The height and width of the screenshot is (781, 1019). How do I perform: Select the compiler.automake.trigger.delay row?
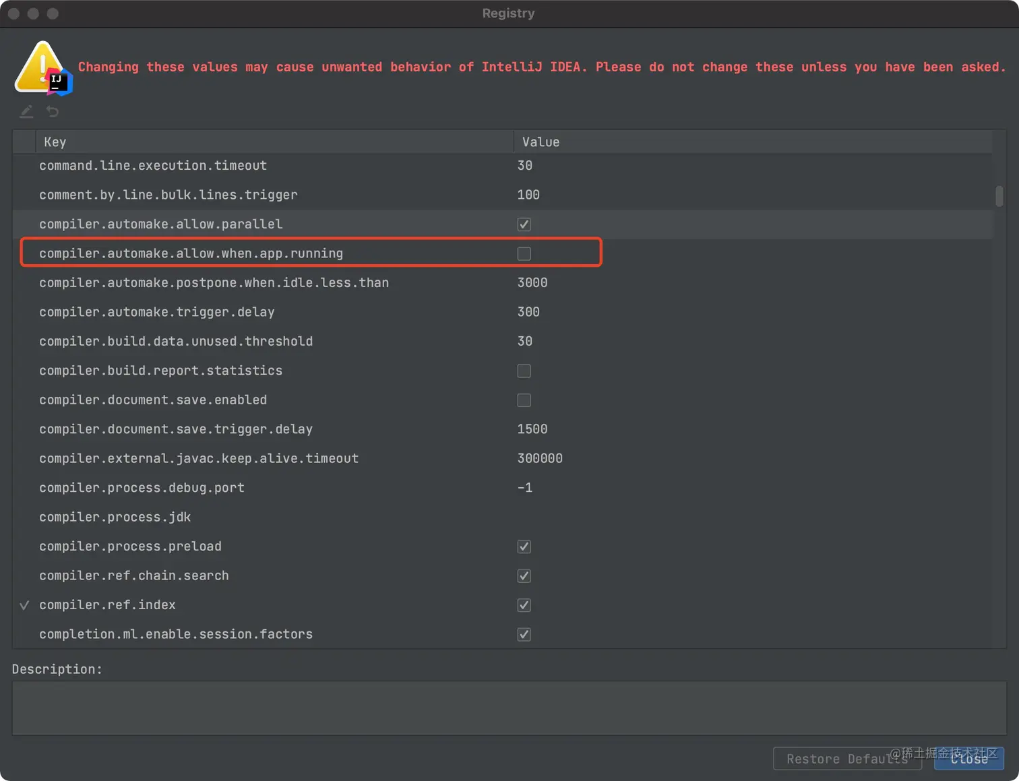(502, 312)
